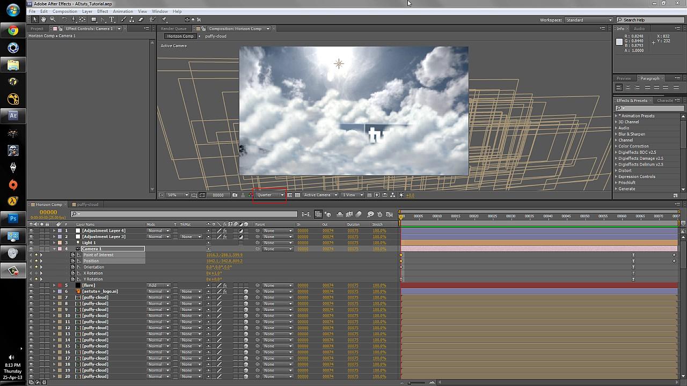Expand the Blur & Sharpen effects category
The width and height of the screenshot is (687, 386).
[616, 134]
